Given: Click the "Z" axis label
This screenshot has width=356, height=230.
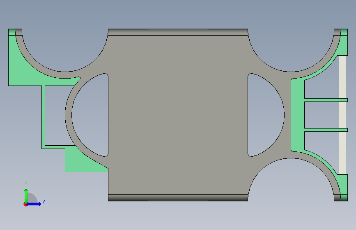Looking at the screenshot, I should (44, 201).
